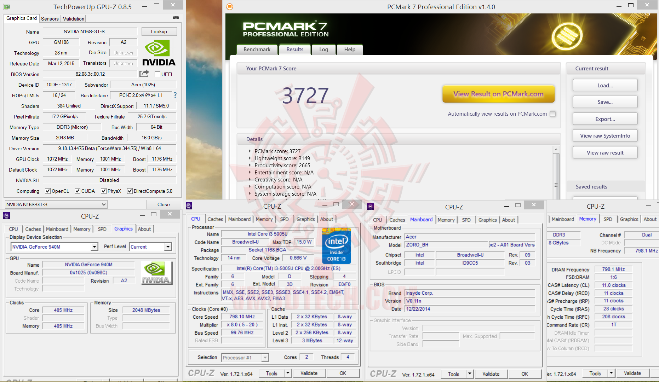Open the GPU-Z graphics card selector dropdown
659x382 pixels.
click(56, 204)
